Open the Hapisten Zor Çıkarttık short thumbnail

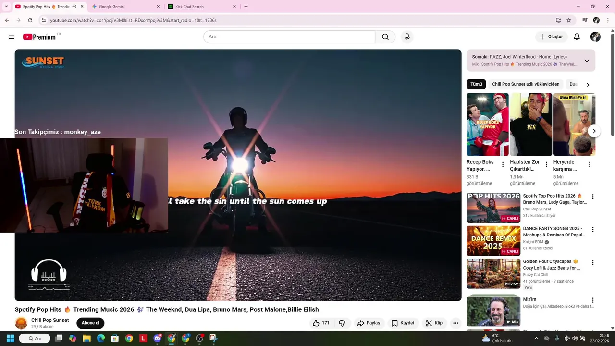click(531, 124)
